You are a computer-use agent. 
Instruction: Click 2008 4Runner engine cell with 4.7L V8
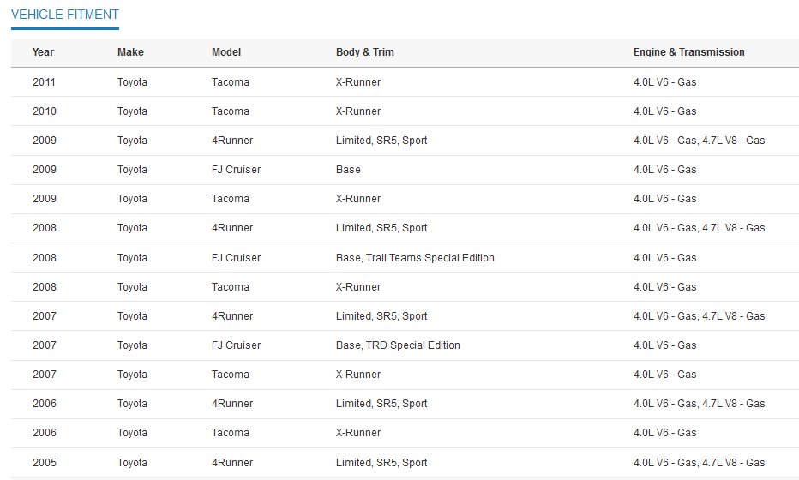tap(700, 228)
